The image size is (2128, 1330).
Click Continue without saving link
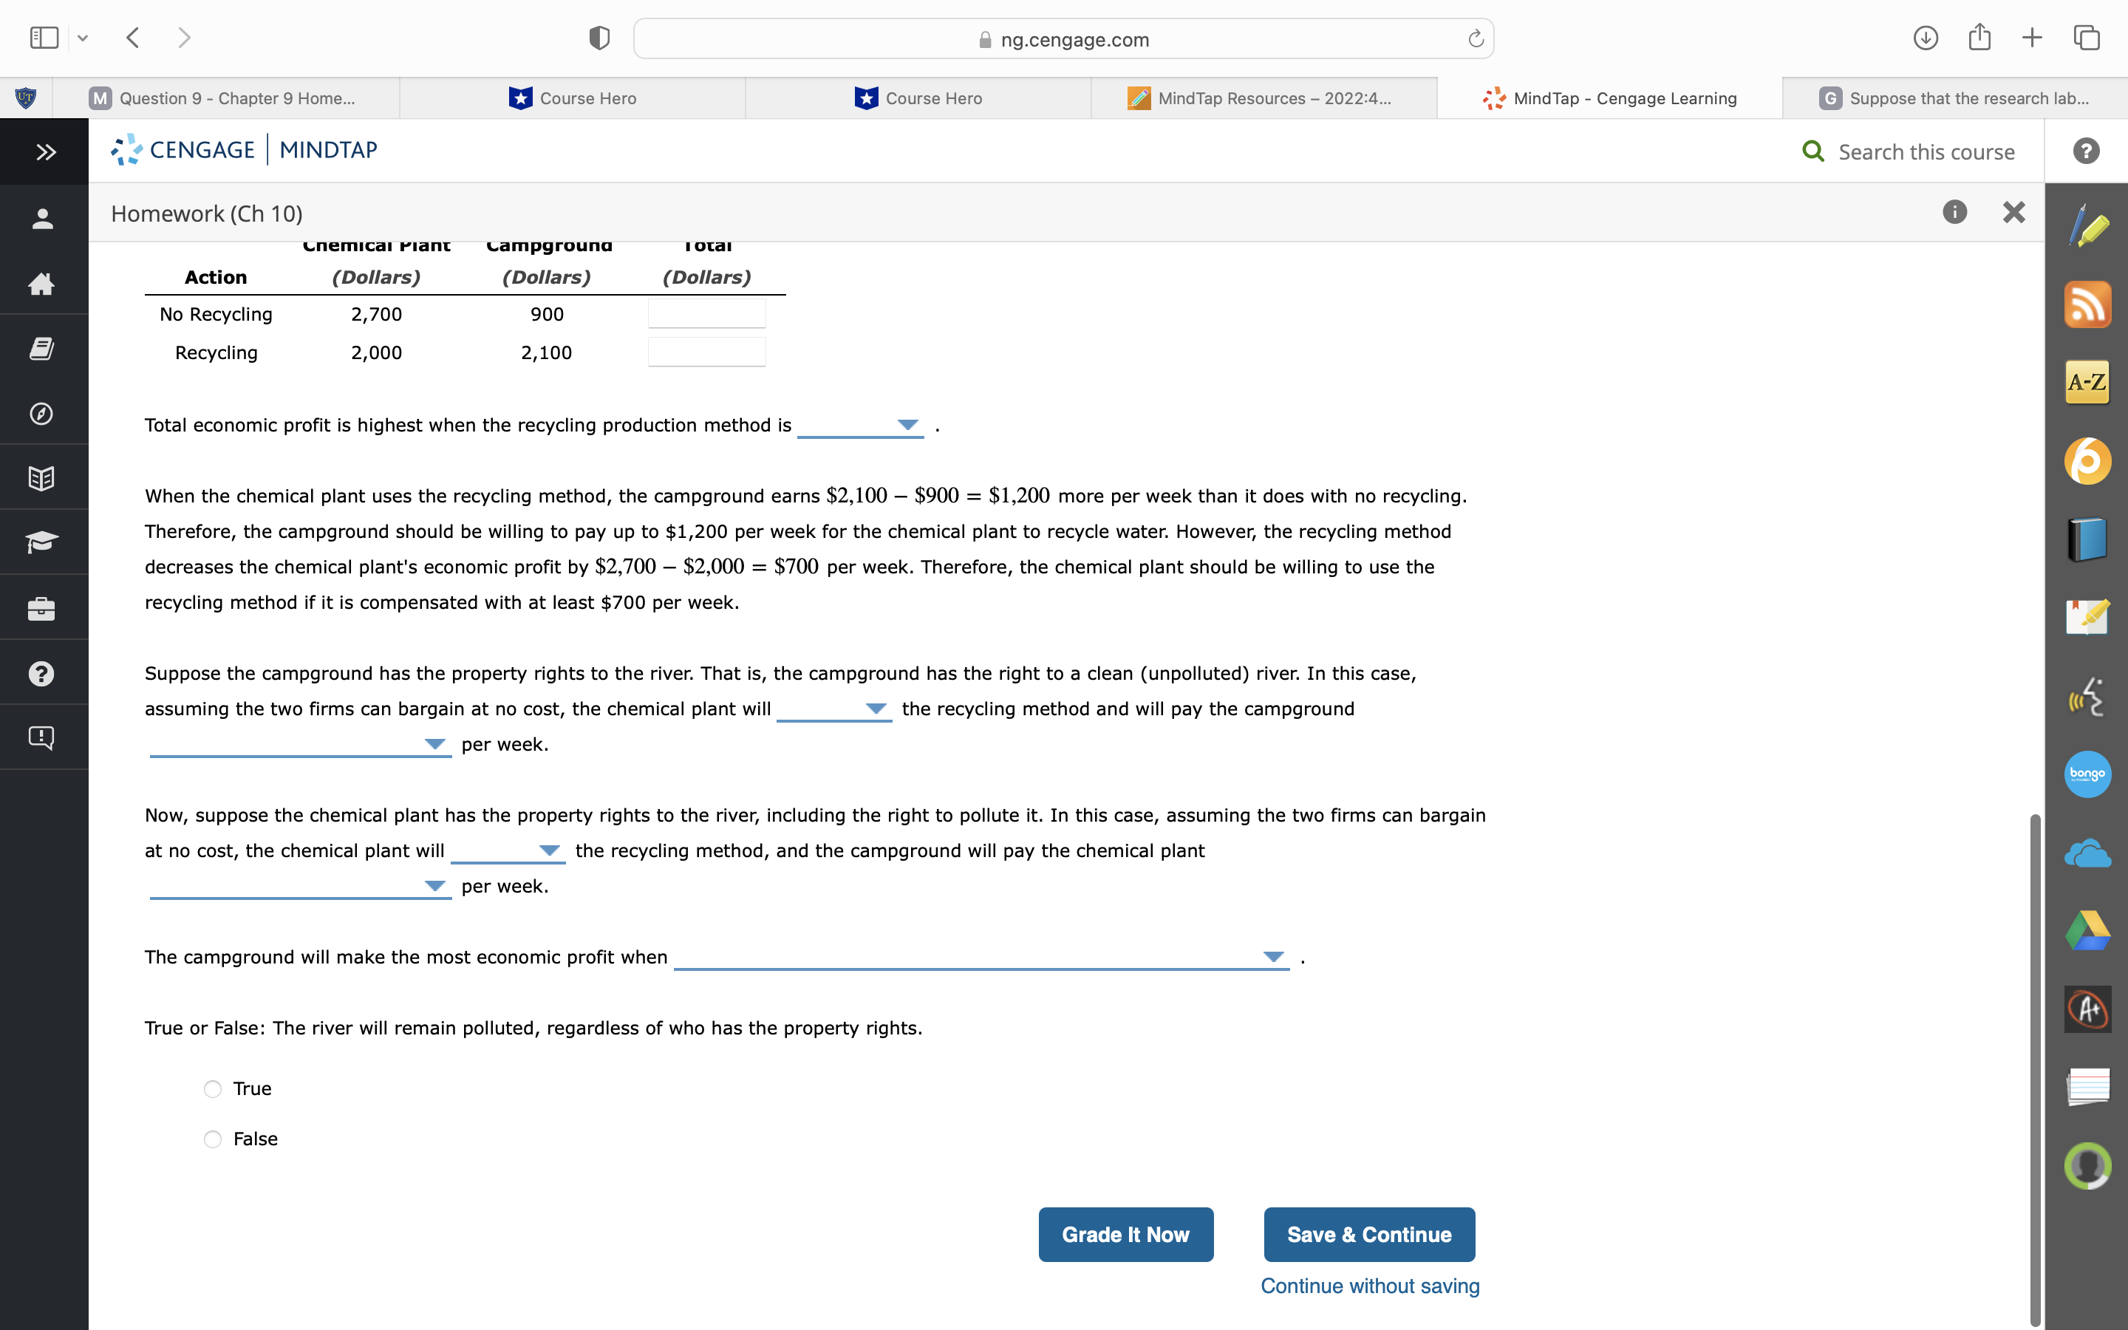pos(1369,1286)
